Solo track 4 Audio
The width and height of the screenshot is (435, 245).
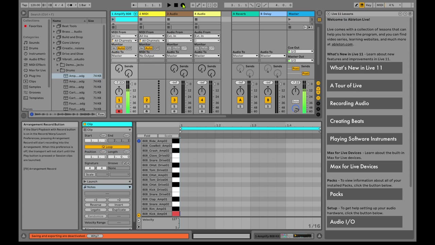202,107
